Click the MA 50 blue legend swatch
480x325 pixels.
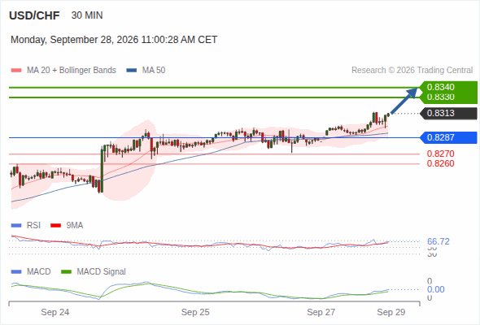[132, 71]
